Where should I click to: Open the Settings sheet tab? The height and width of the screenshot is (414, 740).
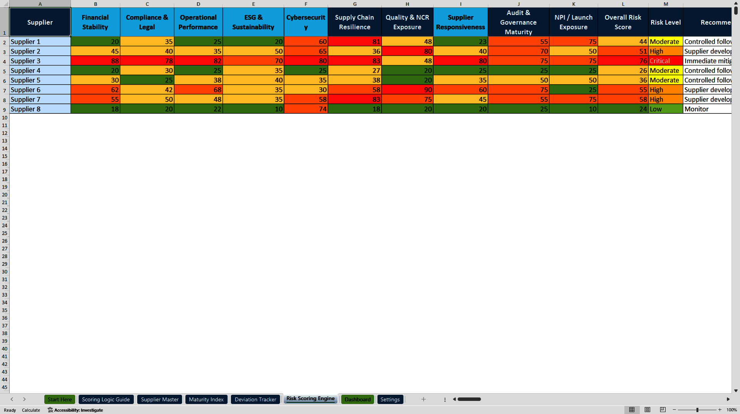point(390,399)
